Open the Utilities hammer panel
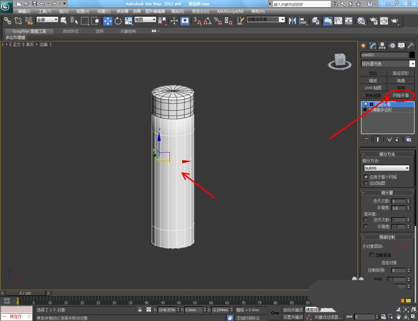 pyautogui.click(x=410, y=46)
